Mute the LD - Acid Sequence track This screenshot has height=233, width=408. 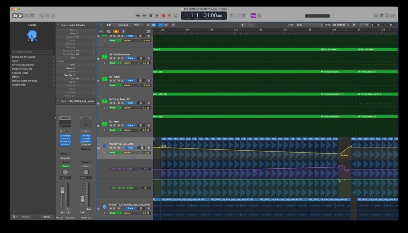[111, 58]
